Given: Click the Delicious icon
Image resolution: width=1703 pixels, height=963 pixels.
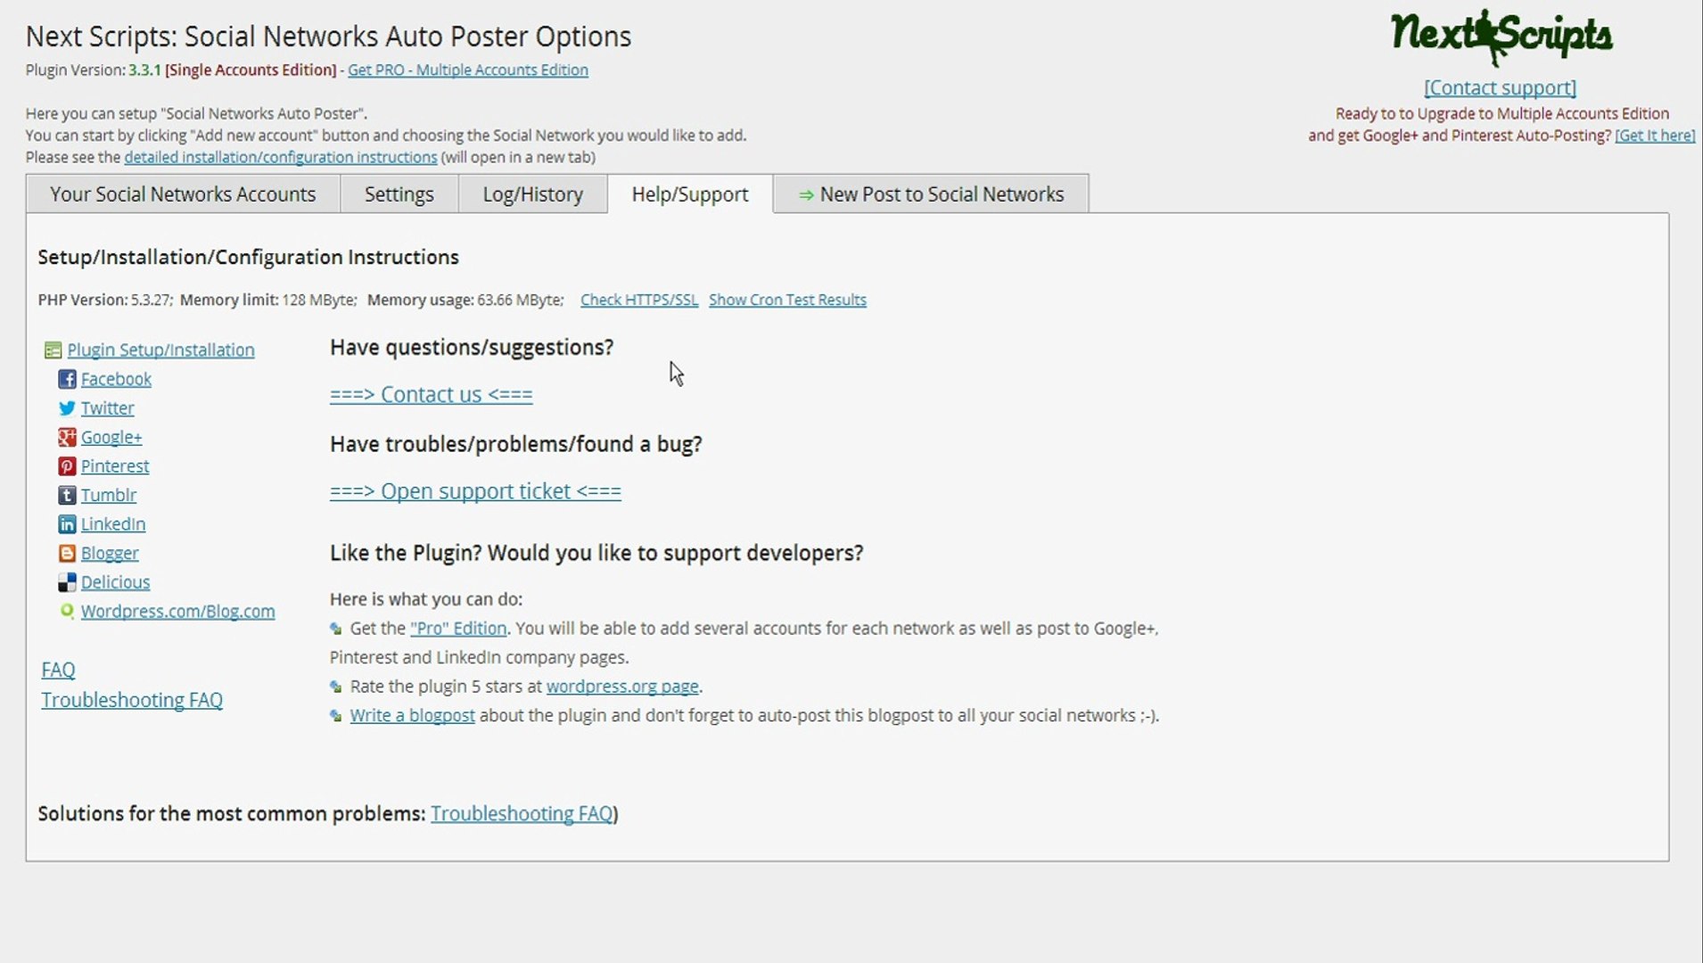Looking at the screenshot, I should (67, 582).
